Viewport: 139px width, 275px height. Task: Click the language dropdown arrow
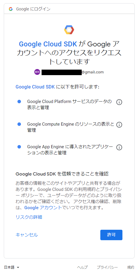coord(18,268)
